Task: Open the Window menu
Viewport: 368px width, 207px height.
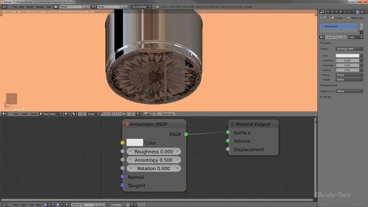Action: [x=40, y=7]
